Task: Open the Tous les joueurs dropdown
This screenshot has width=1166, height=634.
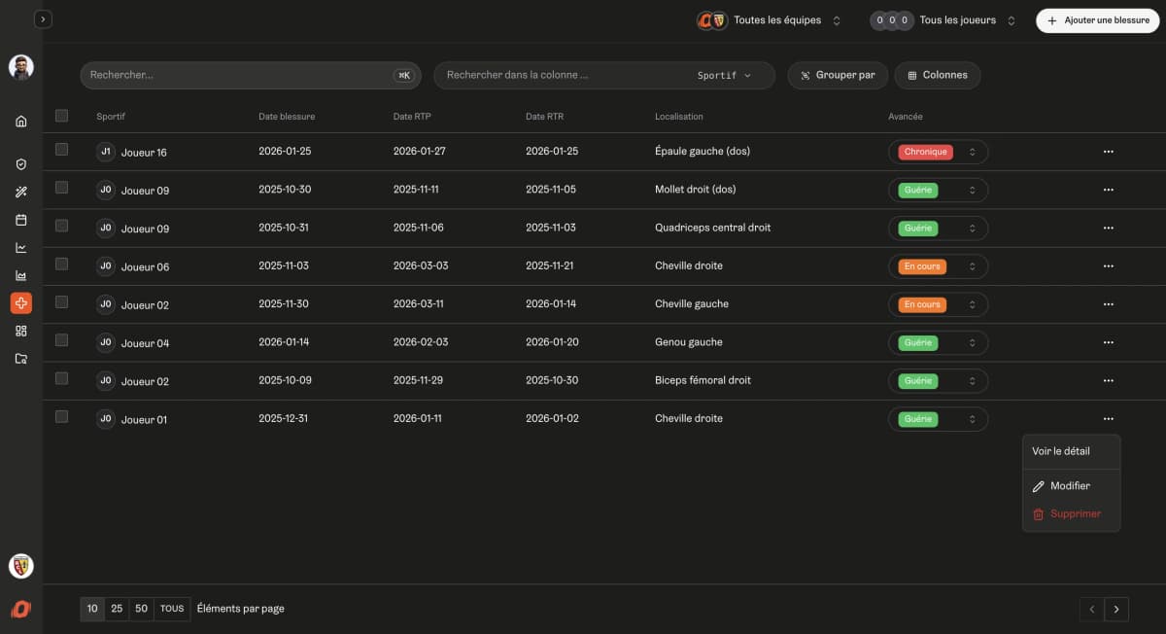Action: pos(943,20)
